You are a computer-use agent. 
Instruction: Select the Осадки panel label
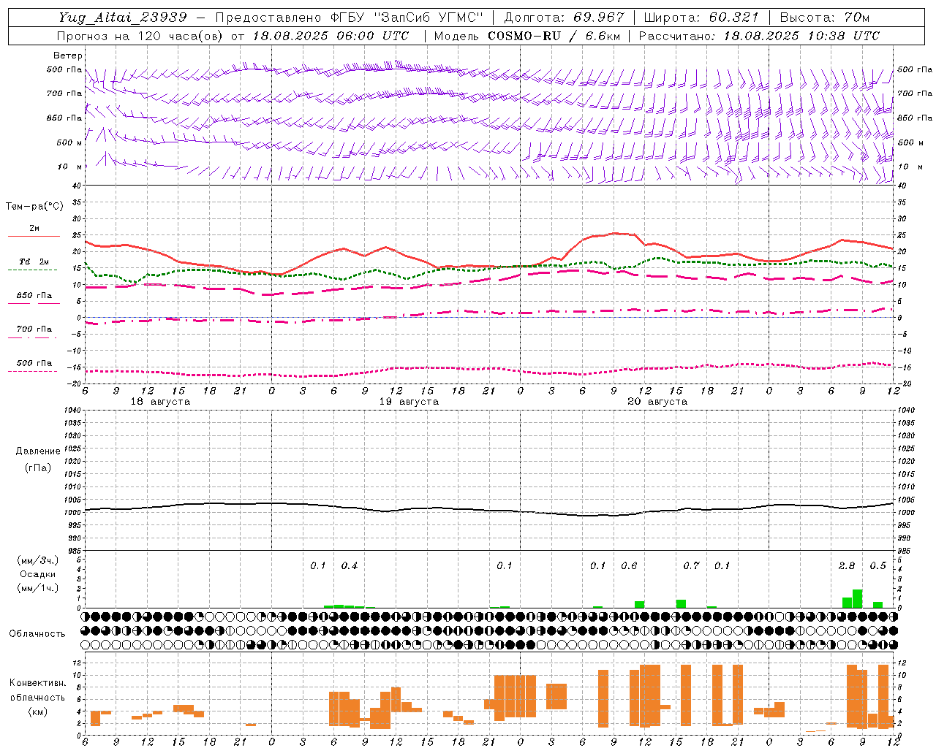point(37,574)
